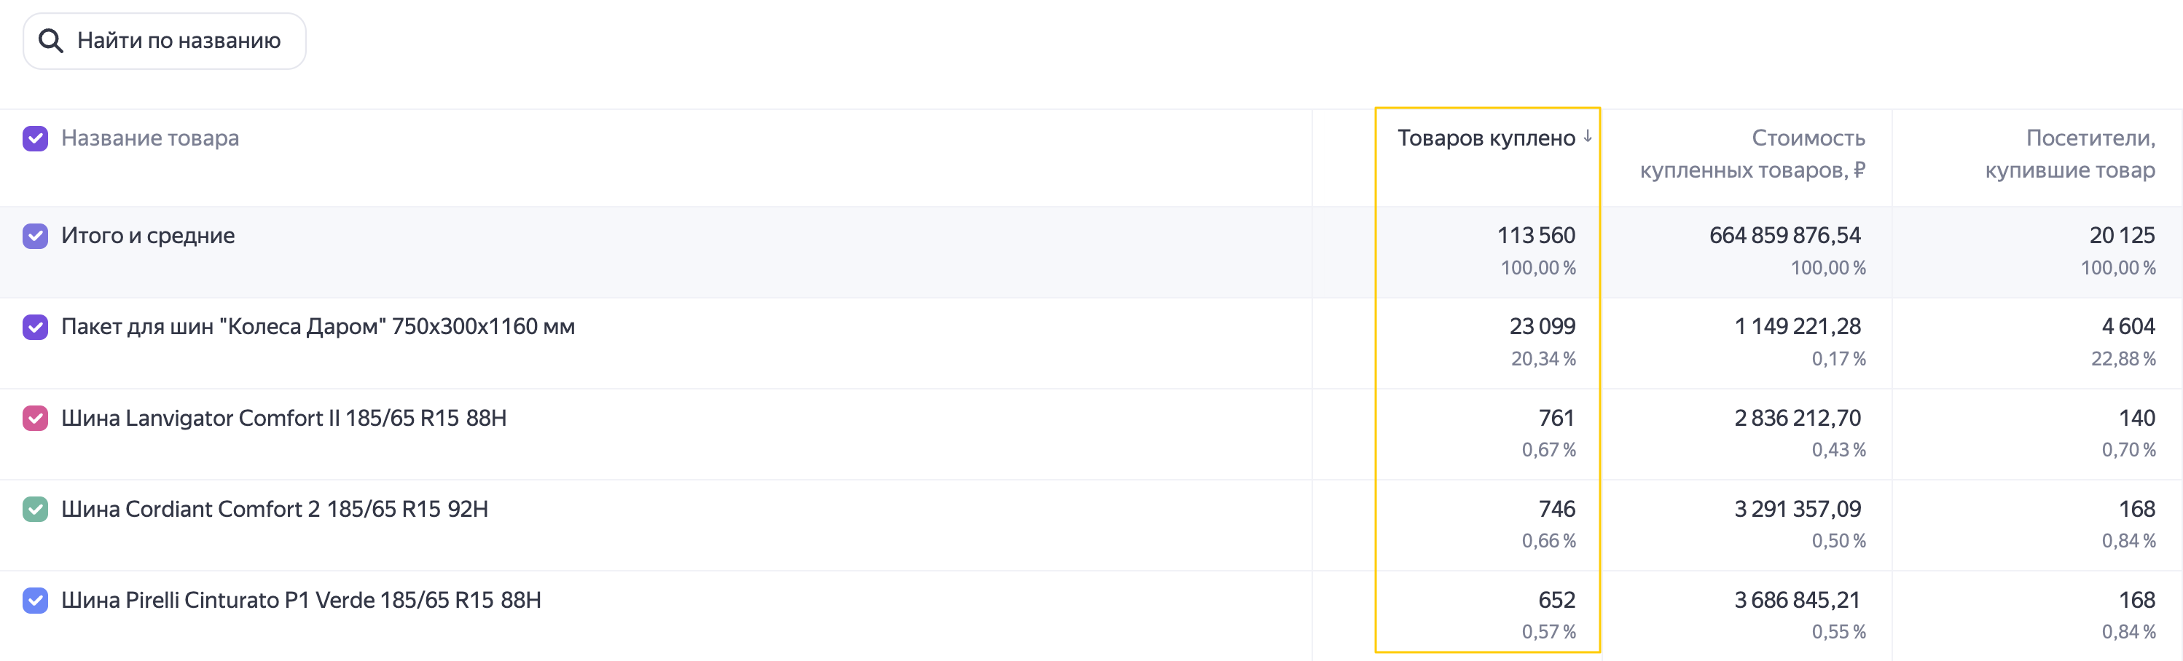The width and height of the screenshot is (2183, 661).
Task: Click the 23 099 purchased goods value
Action: 1542,327
